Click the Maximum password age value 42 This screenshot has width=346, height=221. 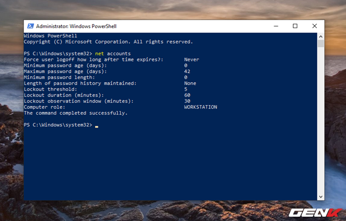pyautogui.click(x=187, y=71)
